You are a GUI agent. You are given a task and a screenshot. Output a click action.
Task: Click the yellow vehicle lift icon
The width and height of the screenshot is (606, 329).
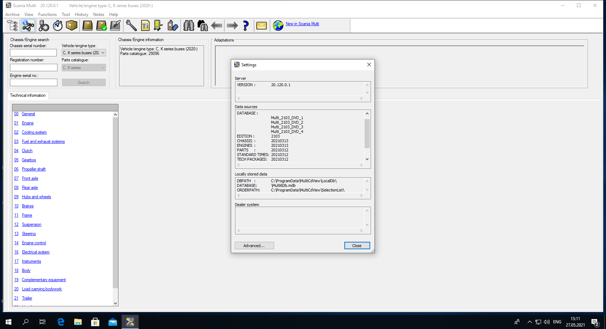[159, 26]
